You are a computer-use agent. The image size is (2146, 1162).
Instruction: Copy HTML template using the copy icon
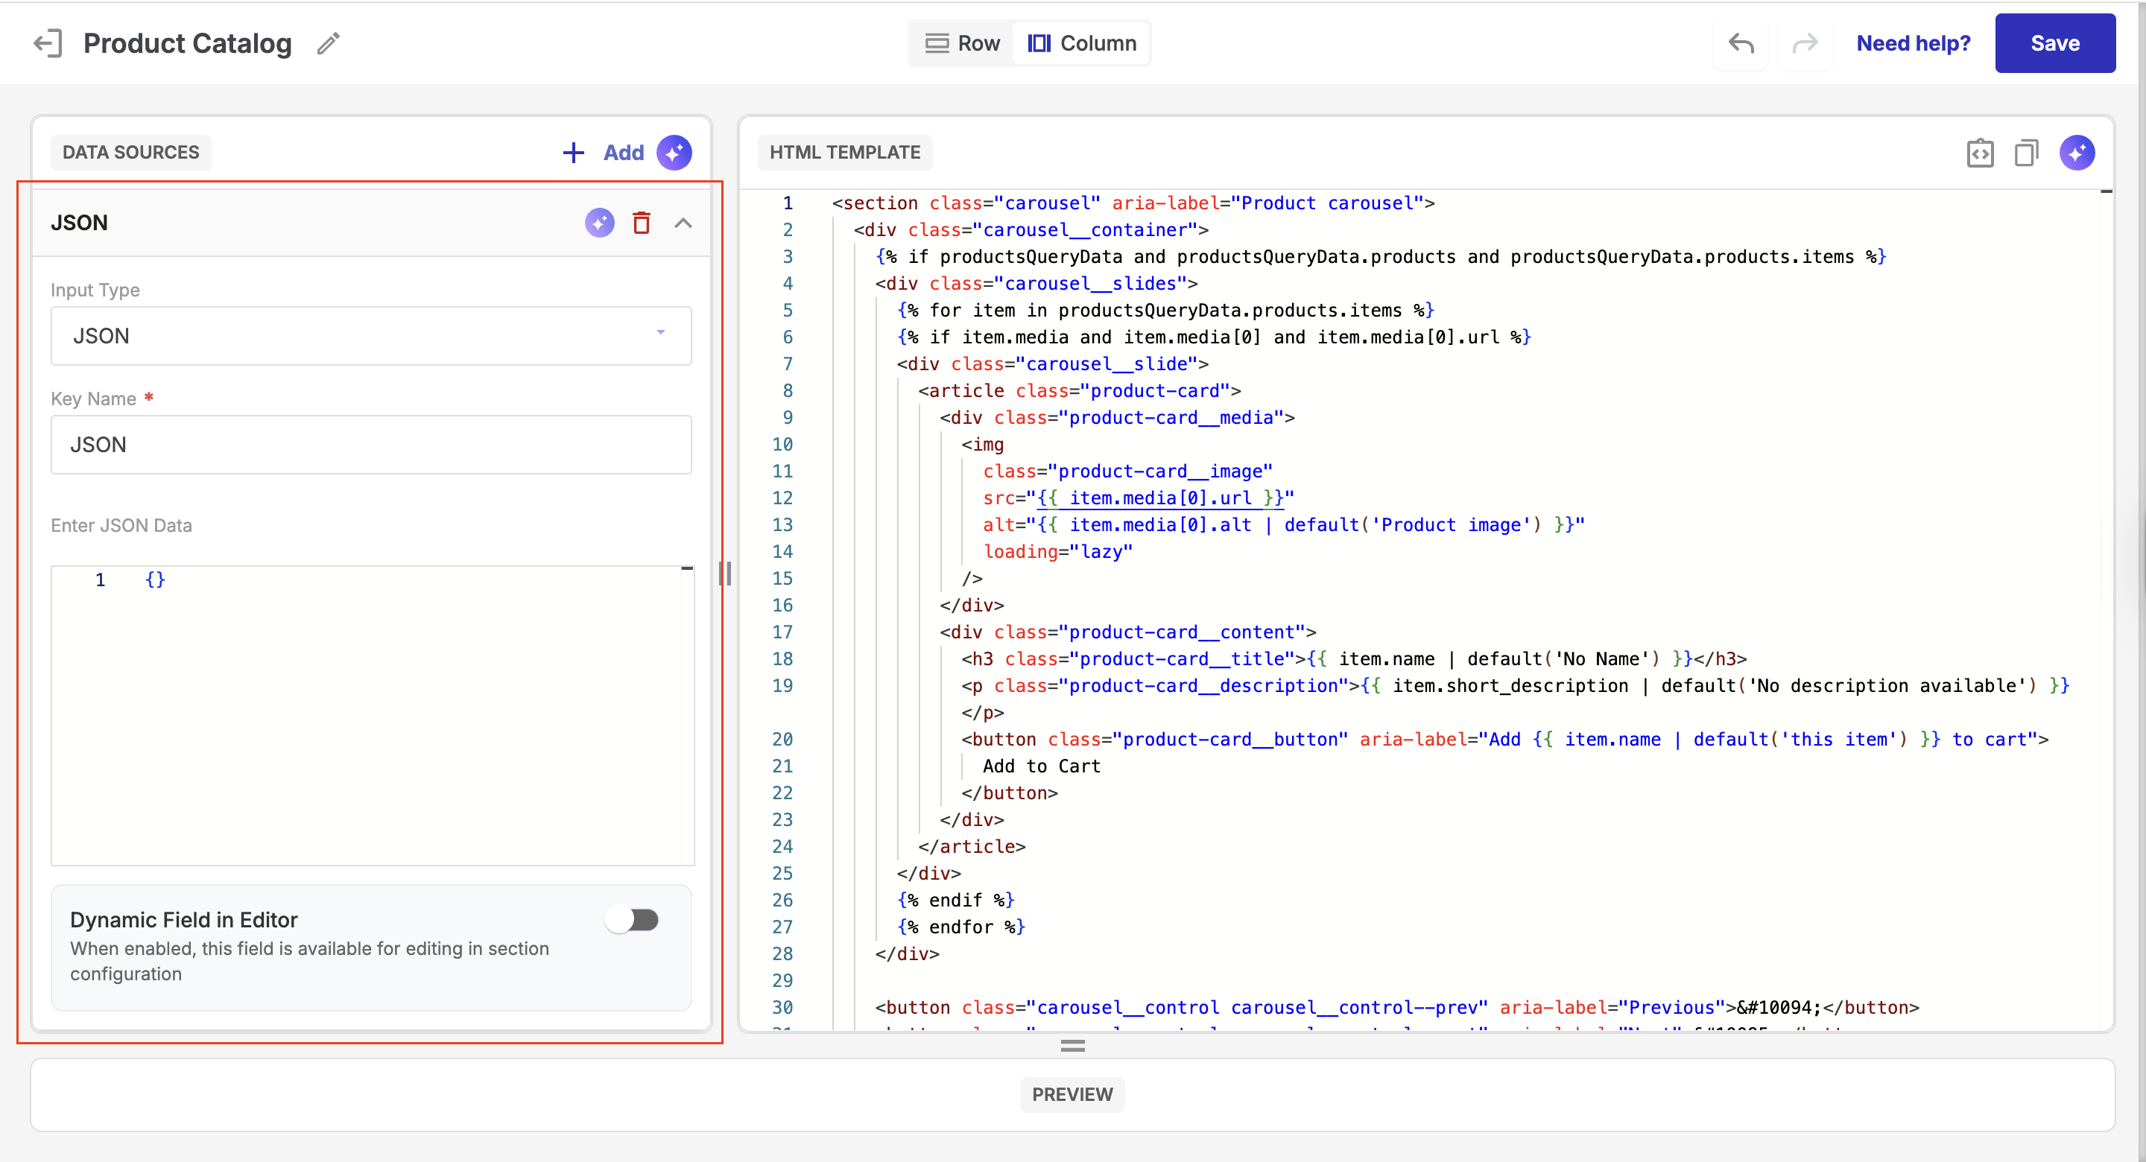click(x=2026, y=153)
